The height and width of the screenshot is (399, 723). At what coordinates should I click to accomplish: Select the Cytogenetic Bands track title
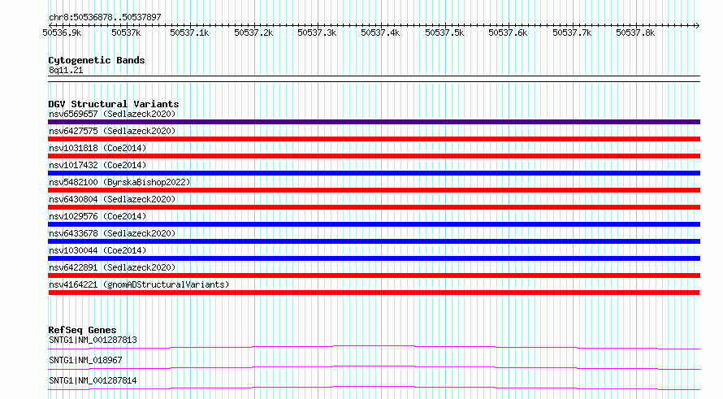(97, 60)
